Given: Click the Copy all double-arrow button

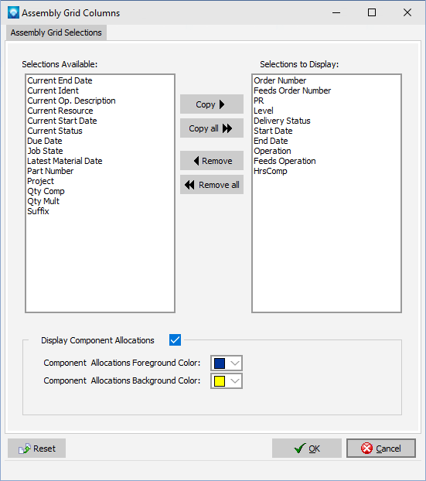Looking at the screenshot, I should point(212,128).
